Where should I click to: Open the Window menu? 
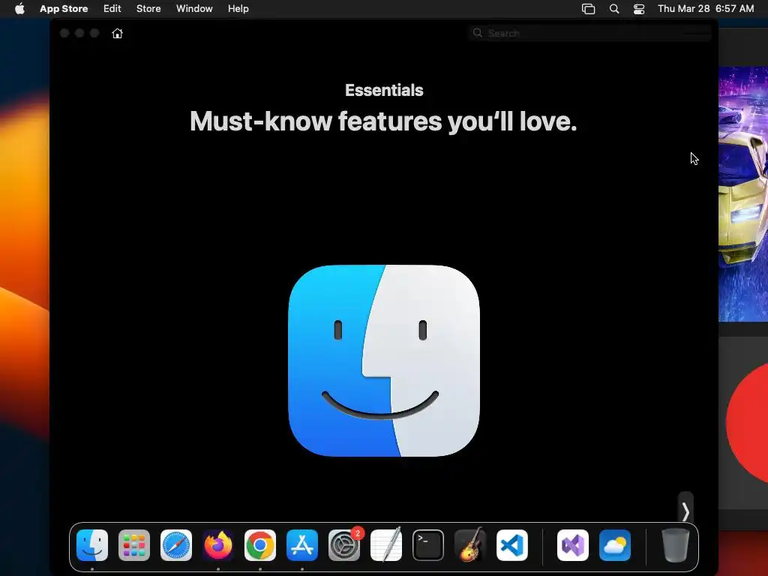pos(194,9)
